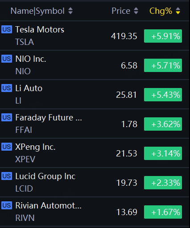Image resolution: width=190 pixels, height=228 pixels.
Task: Click the green +3.62% change badge for FFAI
Action: (x=163, y=124)
